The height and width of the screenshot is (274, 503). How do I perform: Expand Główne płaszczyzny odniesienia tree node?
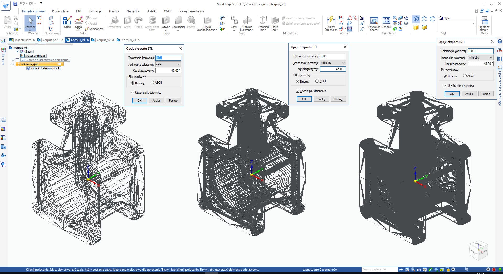coord(13,60)
